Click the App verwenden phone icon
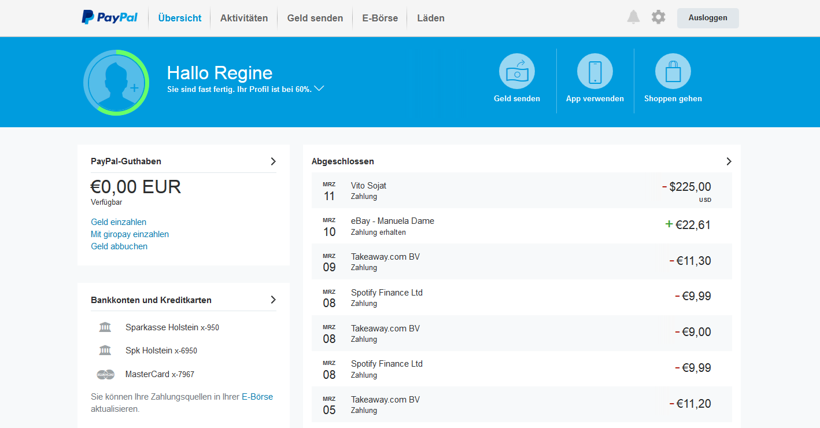This screenshot has width=820, height=428. 595,71
